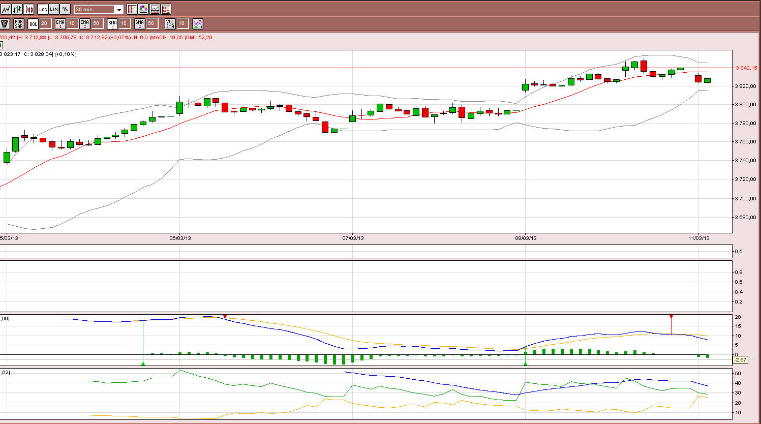Click the buy/sell signals chart icon
This screenshot has width=761, height=424.
(198, 23)
